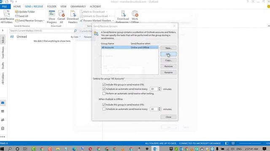Click the Download Headers icon
270x151 pixels.
73,17
